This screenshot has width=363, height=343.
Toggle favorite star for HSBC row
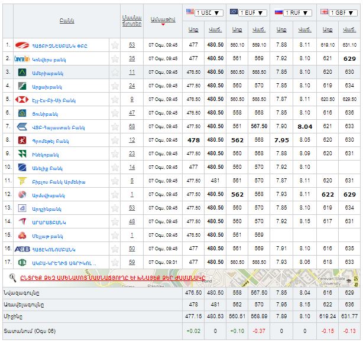[115, 99]
